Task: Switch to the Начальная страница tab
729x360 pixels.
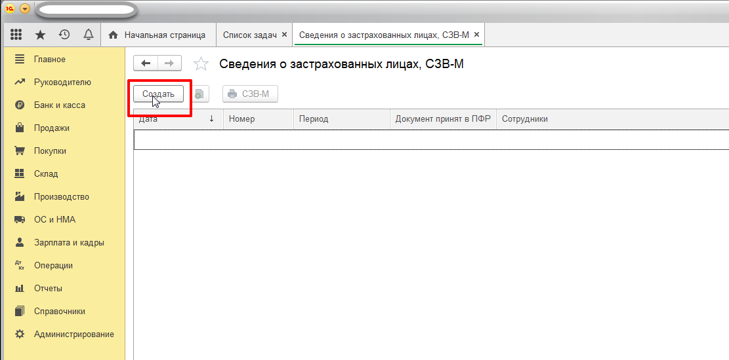Action: [x=157, y=35]
